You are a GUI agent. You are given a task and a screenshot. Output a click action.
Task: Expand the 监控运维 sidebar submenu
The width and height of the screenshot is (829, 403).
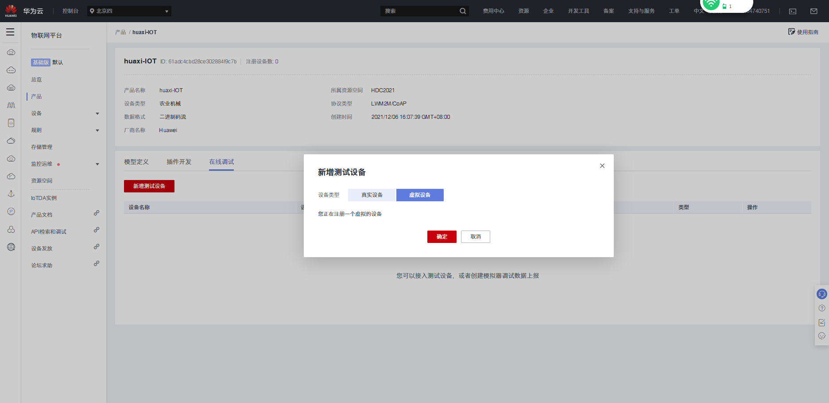tap(97, 164)
